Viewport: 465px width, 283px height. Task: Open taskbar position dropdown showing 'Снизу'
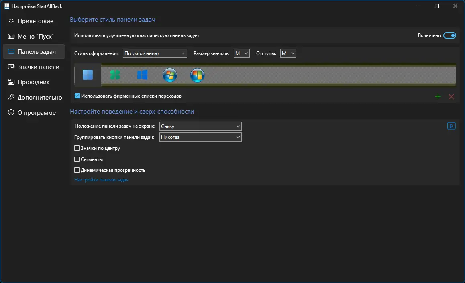coord(200,126)
